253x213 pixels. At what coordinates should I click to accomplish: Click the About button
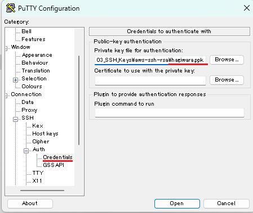coord(30,203)
